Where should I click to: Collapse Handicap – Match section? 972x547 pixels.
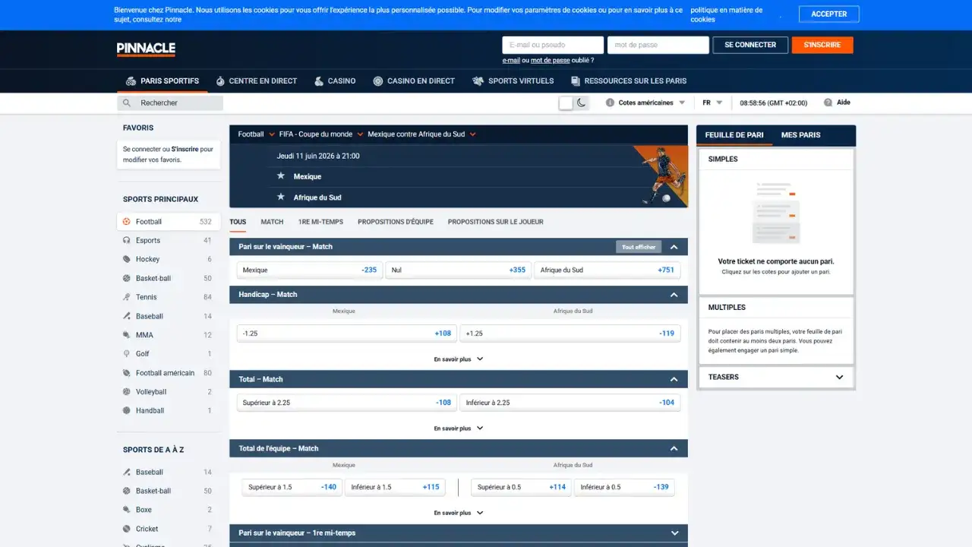tap(674, 295)
